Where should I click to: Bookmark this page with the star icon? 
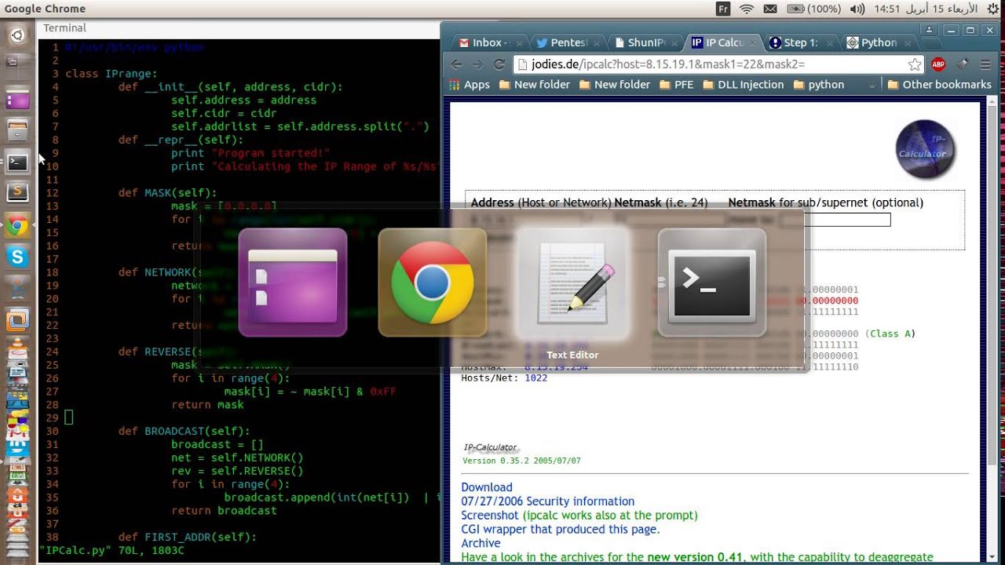[915, 64]
